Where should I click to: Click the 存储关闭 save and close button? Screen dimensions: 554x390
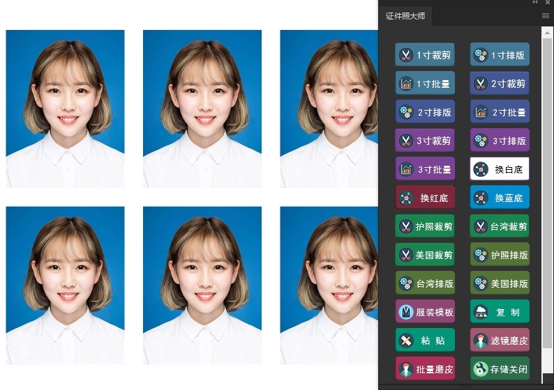(x=500, y=369)
